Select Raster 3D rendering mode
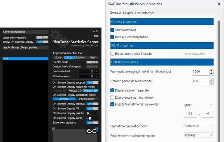The image size is (224, 142). point(91,90)
